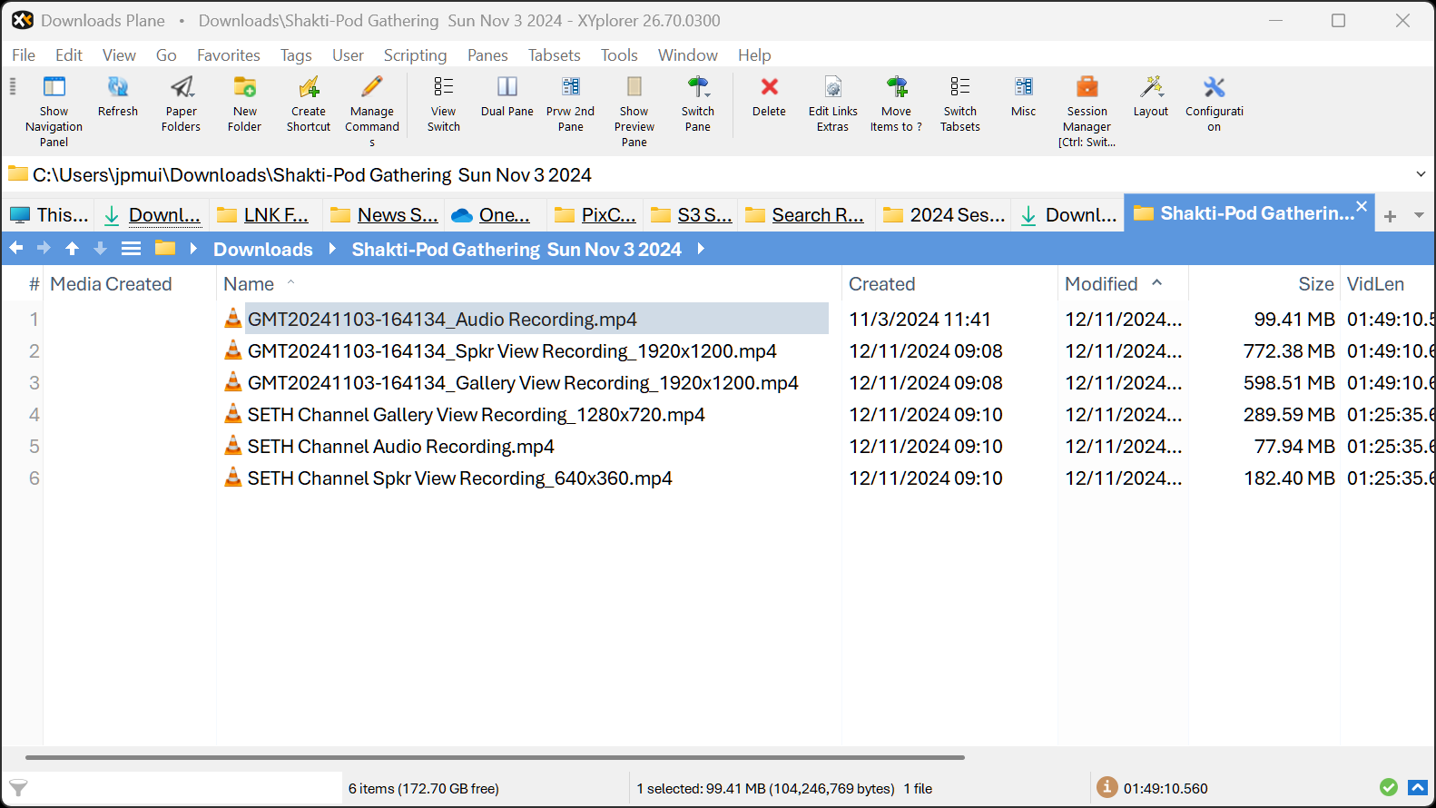
Task: Switch to the LNK F... tab
Action: [265, 215]
